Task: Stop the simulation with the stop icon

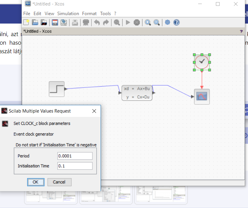Action: pyautogui.click(x=137, y=22)
